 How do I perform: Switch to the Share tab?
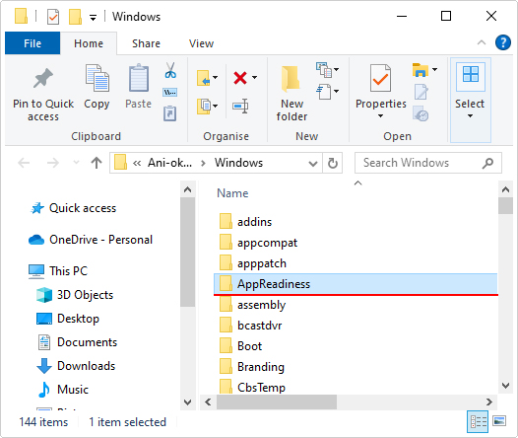(x=146, y=43)
